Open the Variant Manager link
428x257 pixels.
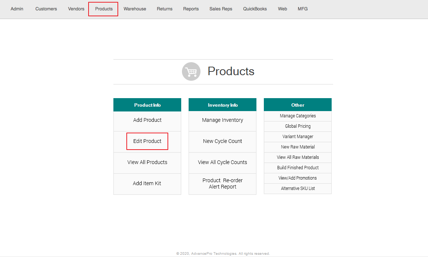pyautogui.click(x=298, y=137)
